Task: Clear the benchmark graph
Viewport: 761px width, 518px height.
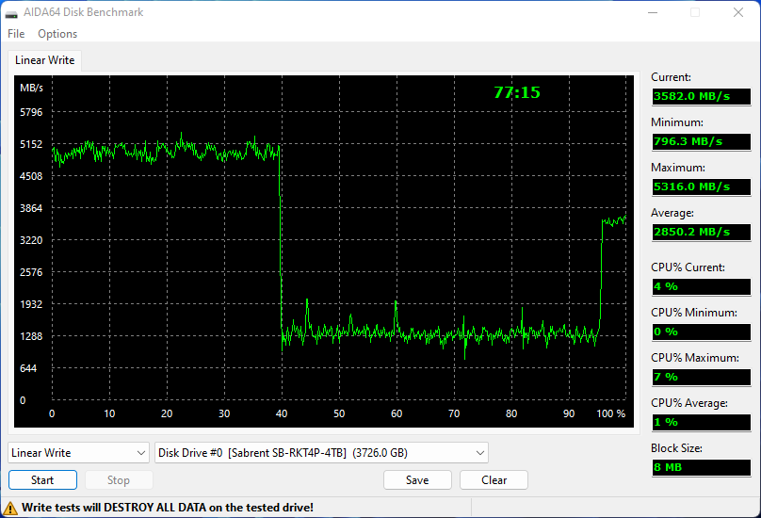Action: [494, 480]
